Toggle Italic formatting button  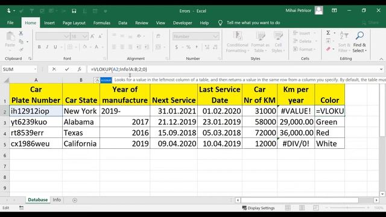point(47,47)
